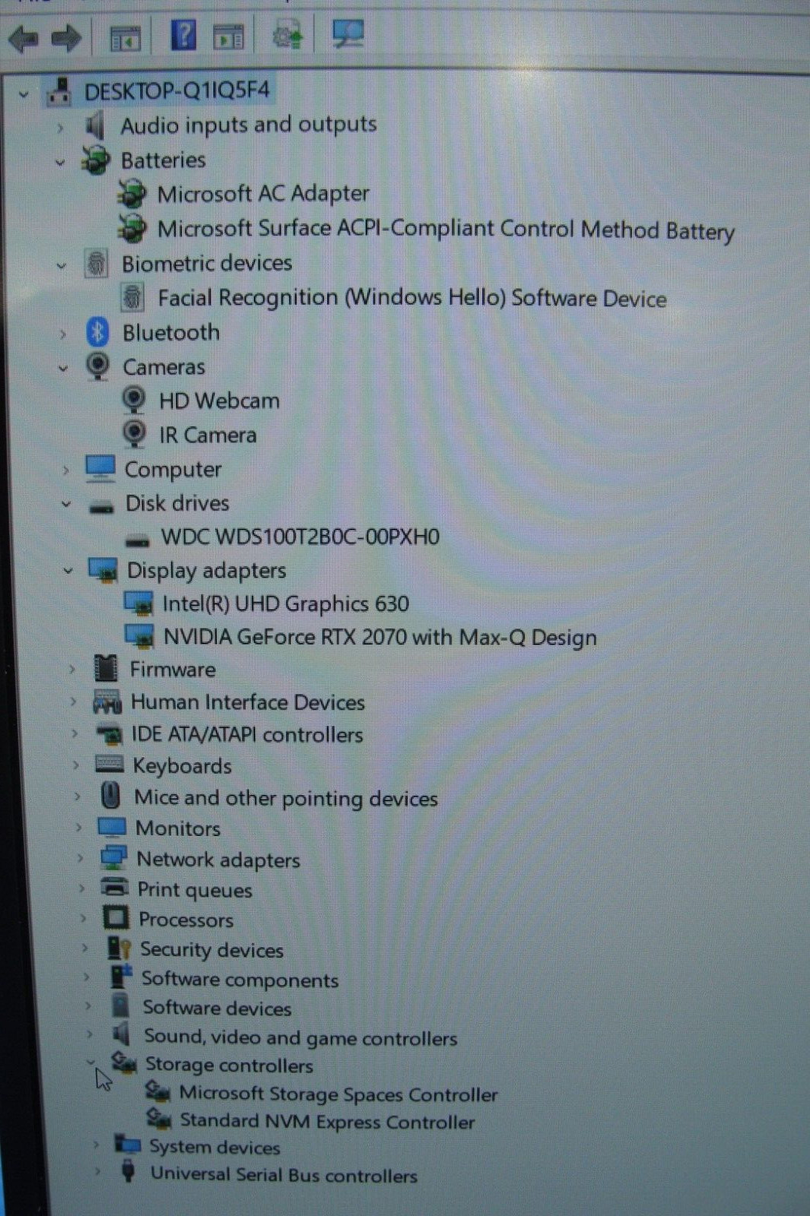Expand the Bluetooth category arrow
810x1216 pixels.
pos(63,334)
